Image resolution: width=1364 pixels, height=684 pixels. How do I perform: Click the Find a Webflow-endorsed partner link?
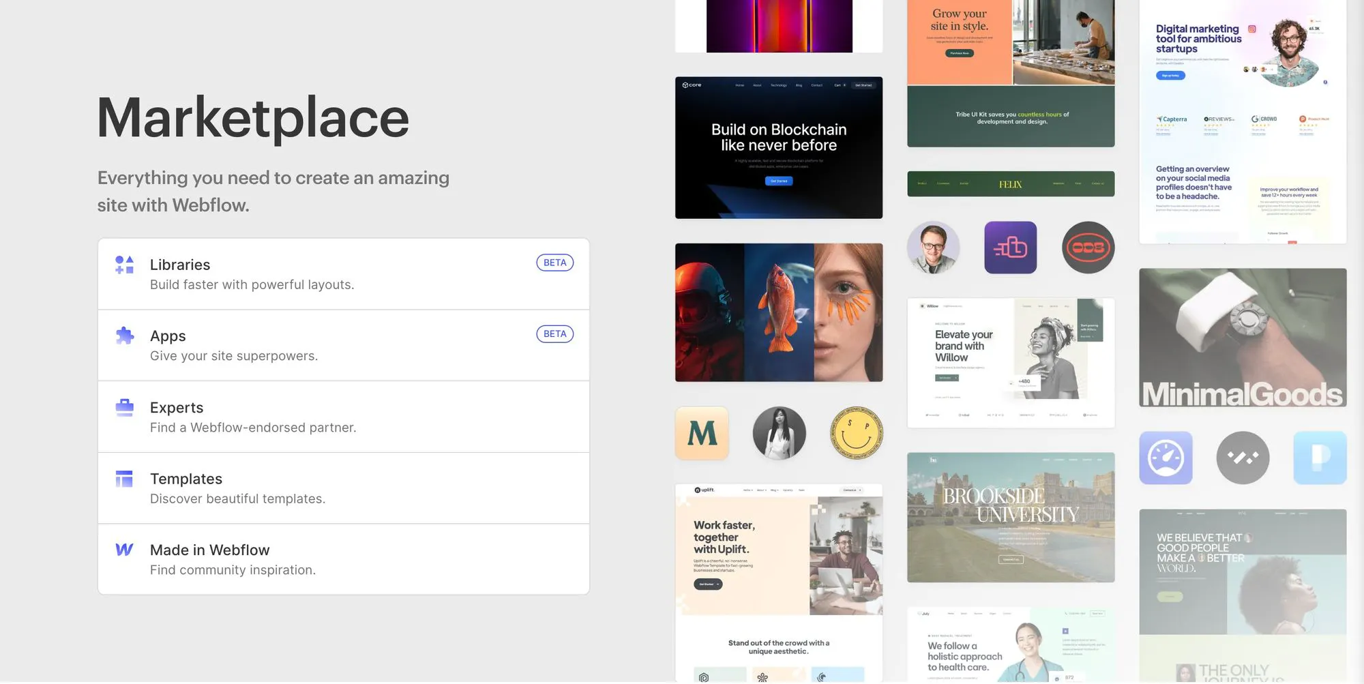[253, 428]
